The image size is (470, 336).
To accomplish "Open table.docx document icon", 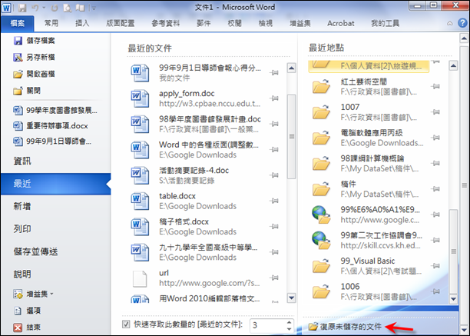I will point(140,201).
